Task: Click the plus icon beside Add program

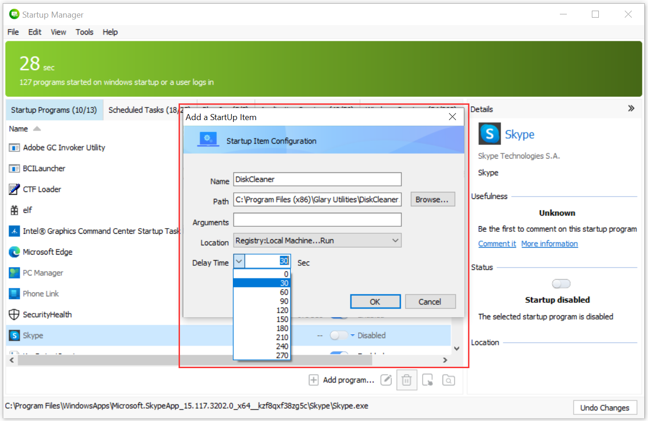Action: pyautogui.click(x=314, y=380)
